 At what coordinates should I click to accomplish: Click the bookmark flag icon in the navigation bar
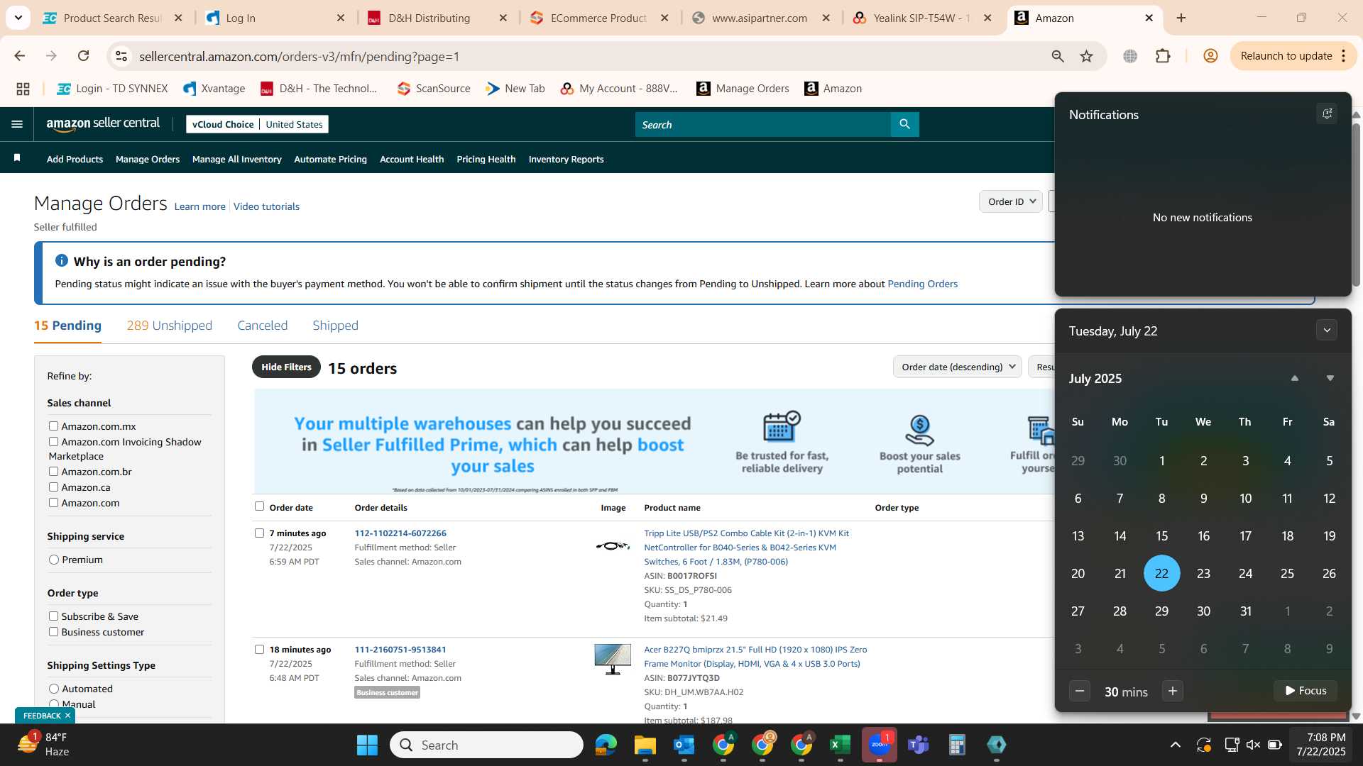pos(17,158)
